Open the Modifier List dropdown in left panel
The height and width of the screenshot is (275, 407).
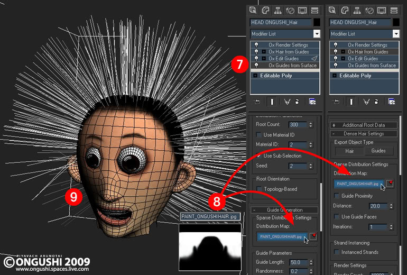pos(317,34)
